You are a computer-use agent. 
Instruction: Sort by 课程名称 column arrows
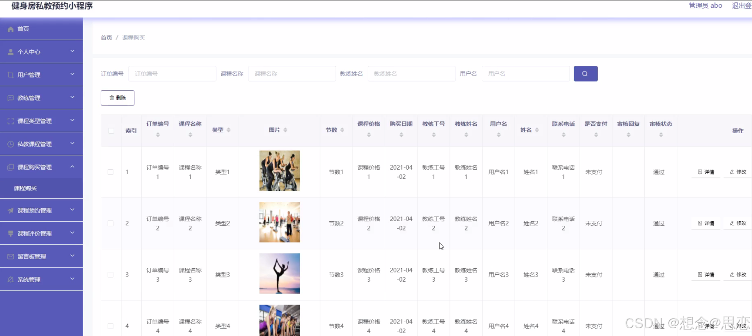coord(190,135)
